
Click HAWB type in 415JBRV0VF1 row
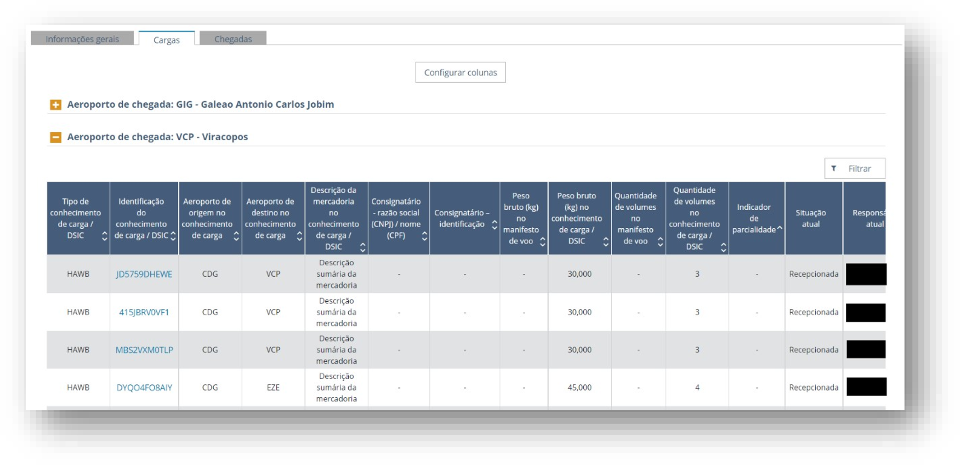click(x=78, y=312)
